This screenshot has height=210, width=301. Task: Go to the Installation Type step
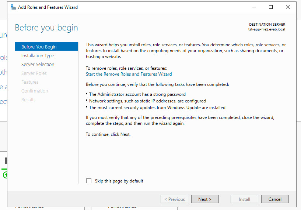point(38,55)
